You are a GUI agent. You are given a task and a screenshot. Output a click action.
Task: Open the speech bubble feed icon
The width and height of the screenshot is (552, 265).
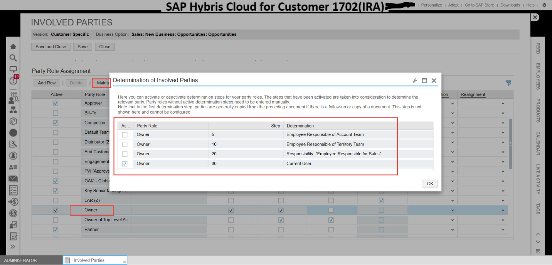point(13,69)
